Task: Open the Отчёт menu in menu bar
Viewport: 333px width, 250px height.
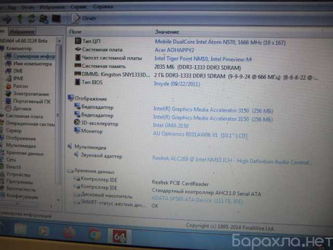Action: (28, 7)
